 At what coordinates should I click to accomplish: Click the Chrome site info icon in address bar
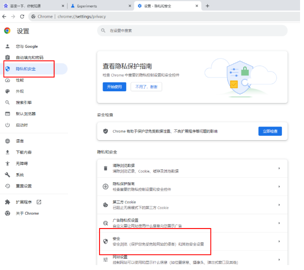(x=34, y=17)
